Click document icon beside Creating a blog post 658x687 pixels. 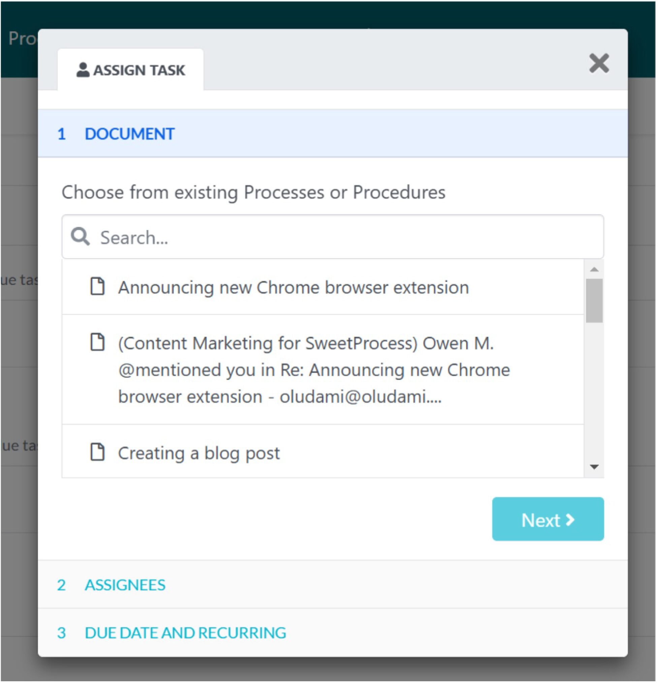[x=97, y=452]
